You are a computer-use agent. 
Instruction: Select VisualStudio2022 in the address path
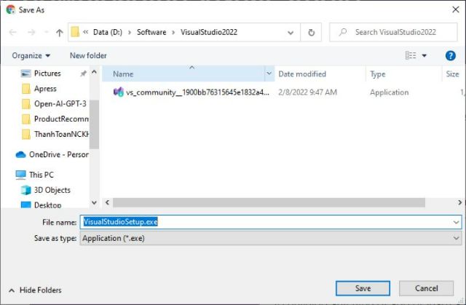click(209, 32)
